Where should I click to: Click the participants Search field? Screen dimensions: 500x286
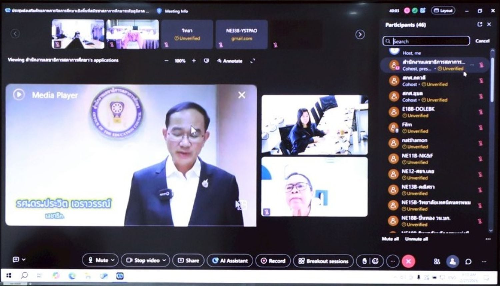point(426,41)
